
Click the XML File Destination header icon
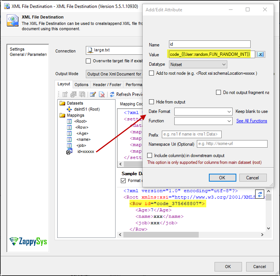coord(12,20)
